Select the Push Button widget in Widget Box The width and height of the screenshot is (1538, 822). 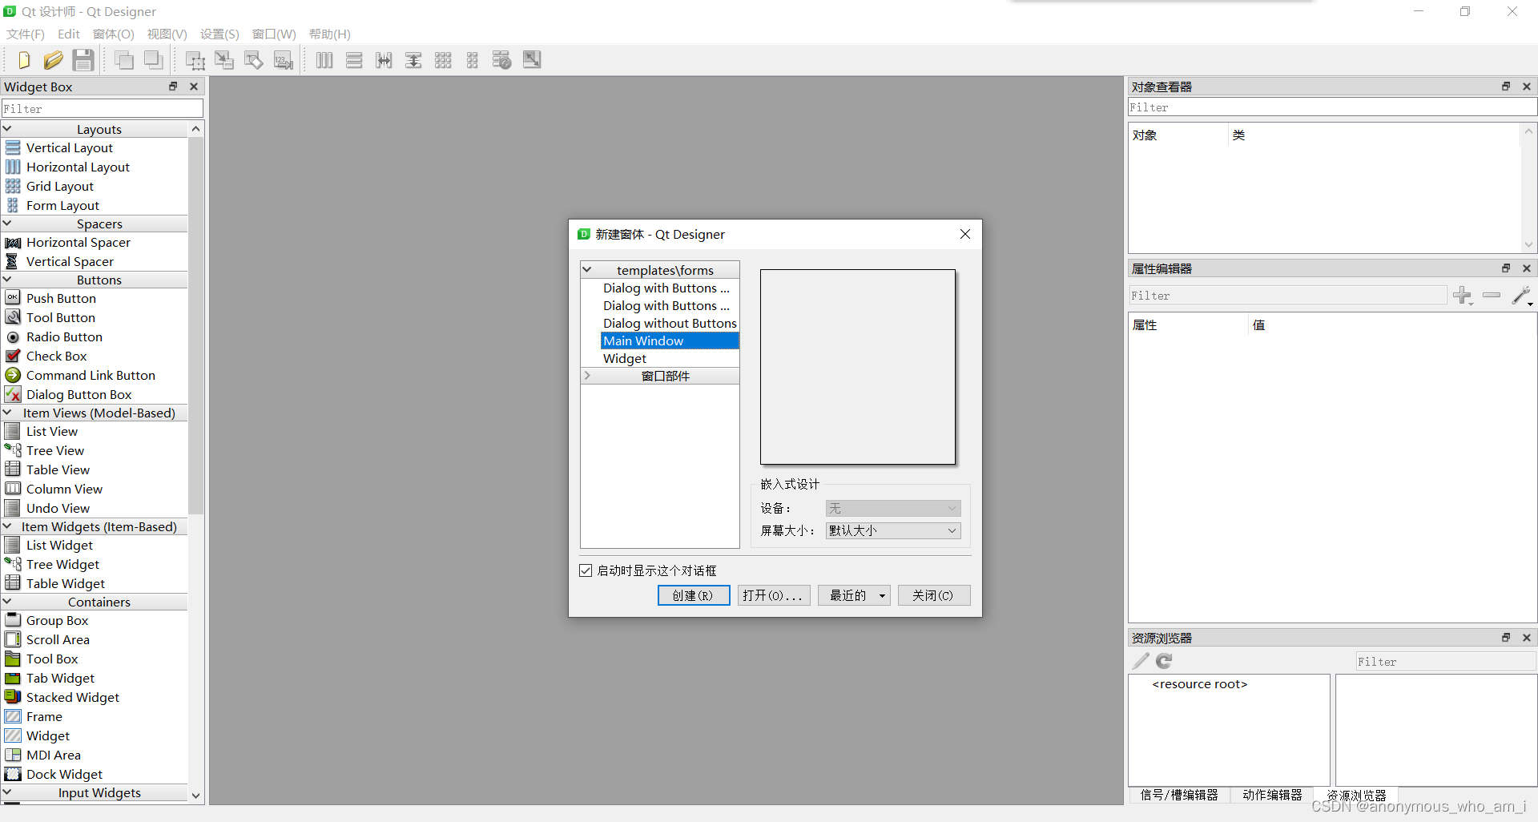click(59, 297)
